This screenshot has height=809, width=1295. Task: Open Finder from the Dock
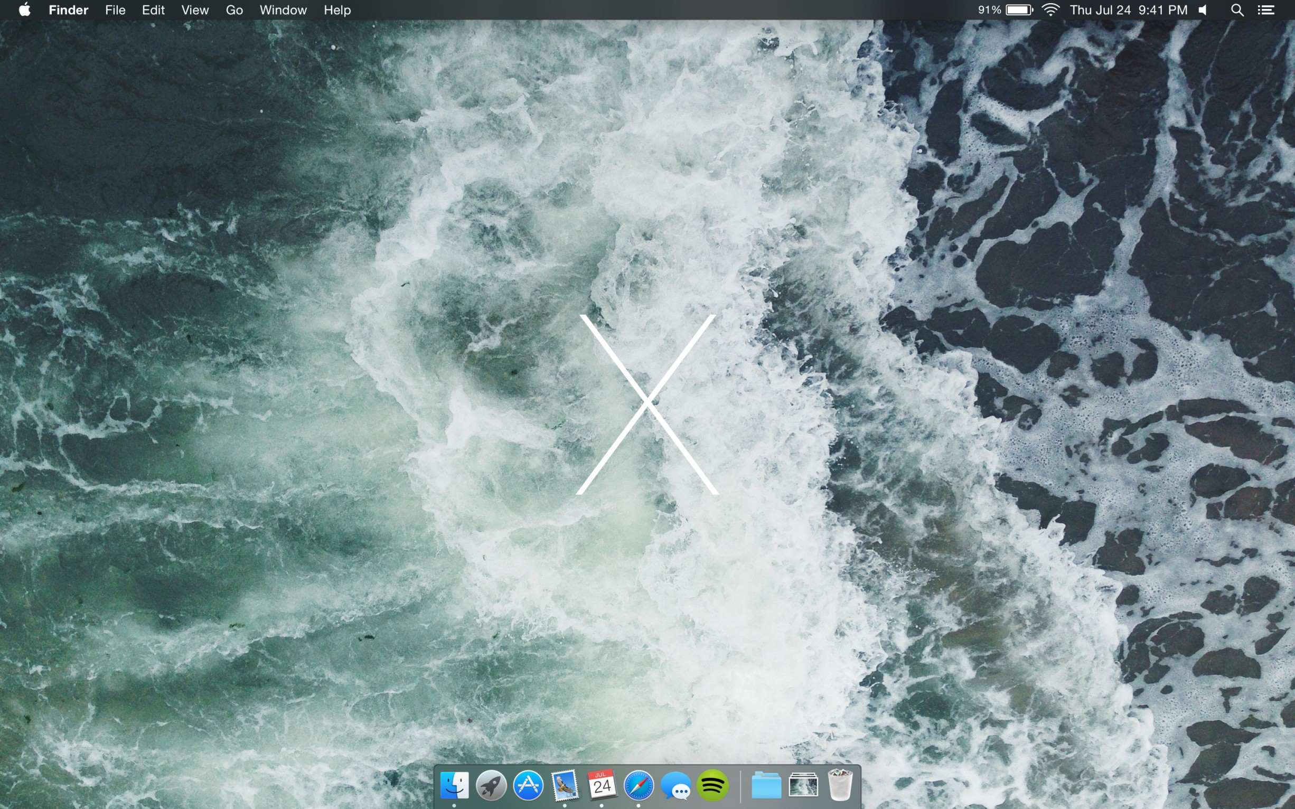(454, 785)
